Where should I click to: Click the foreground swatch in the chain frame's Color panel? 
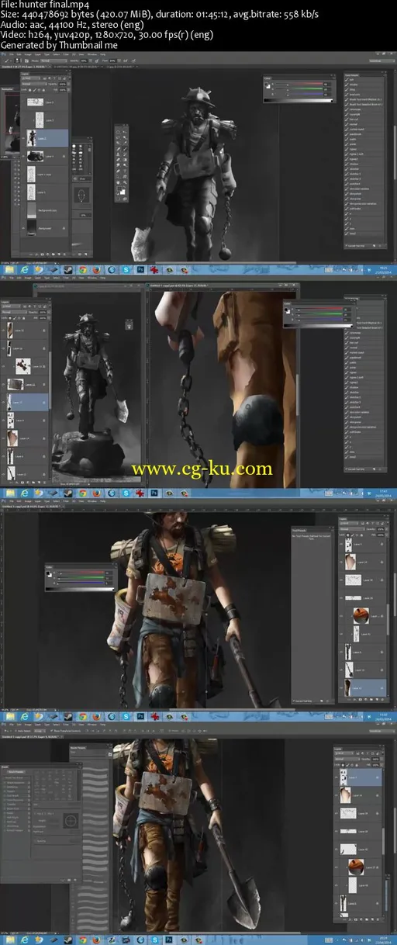point(287,310)
